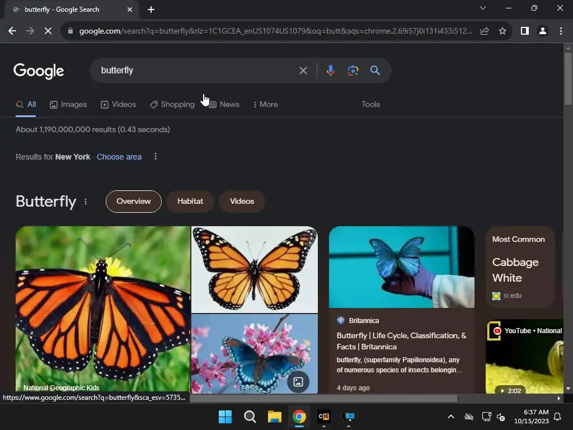Click the scroll right arrow
573x430 pixels.
558,398
